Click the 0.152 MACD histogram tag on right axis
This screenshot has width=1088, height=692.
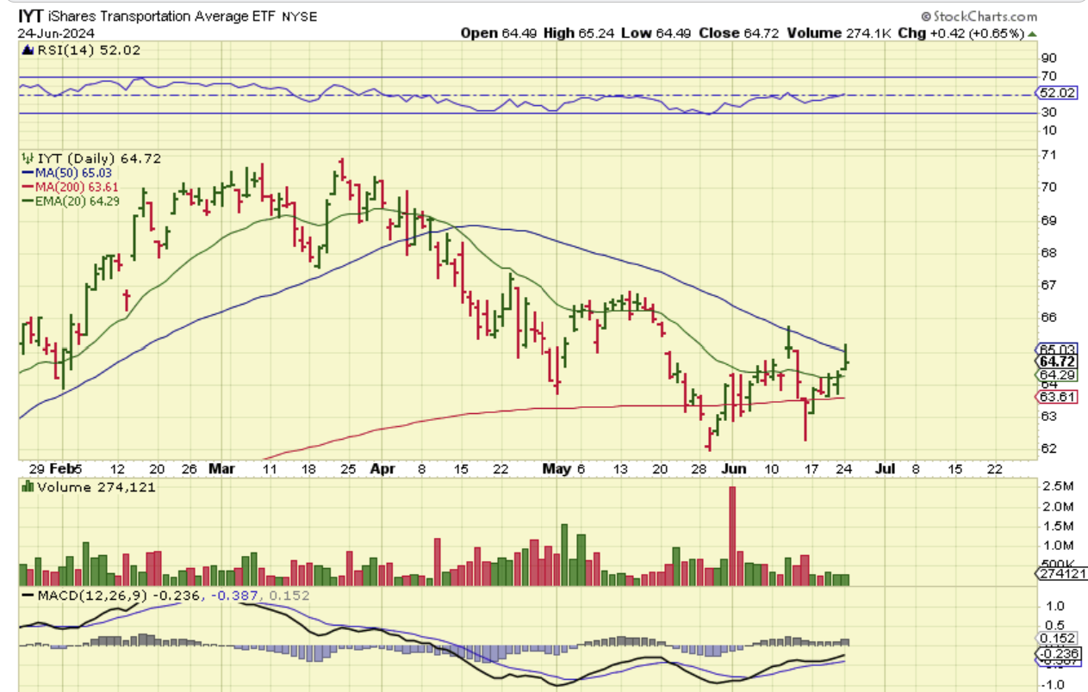1057,638
